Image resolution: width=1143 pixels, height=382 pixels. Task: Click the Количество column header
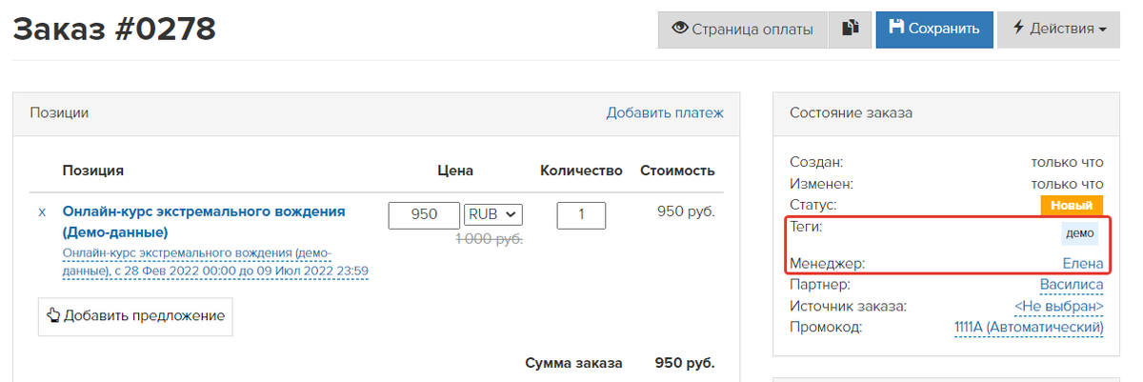581,171
